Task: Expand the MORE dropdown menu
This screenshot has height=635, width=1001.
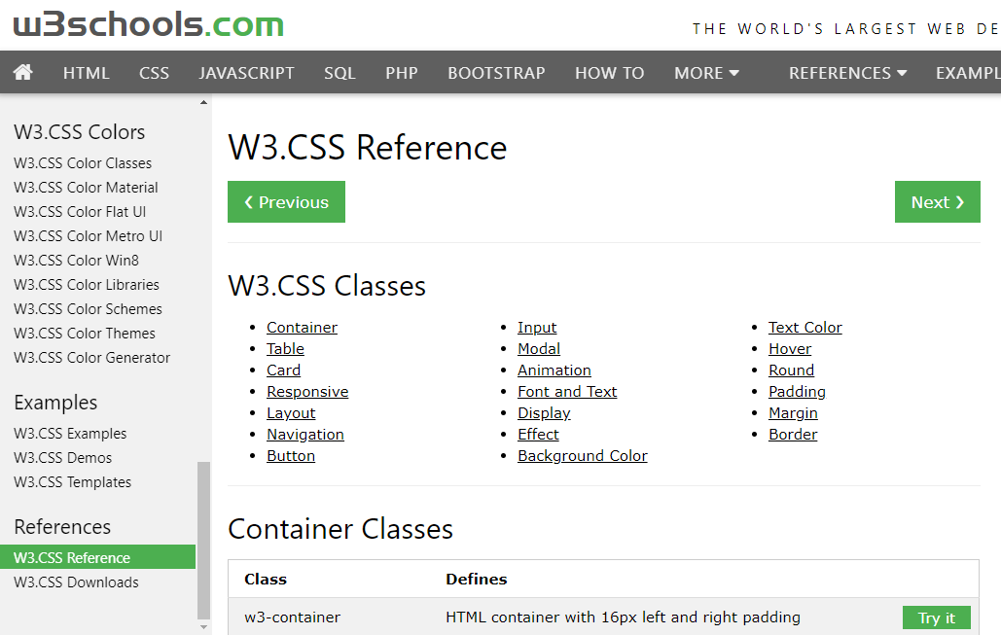Action: 706,73
